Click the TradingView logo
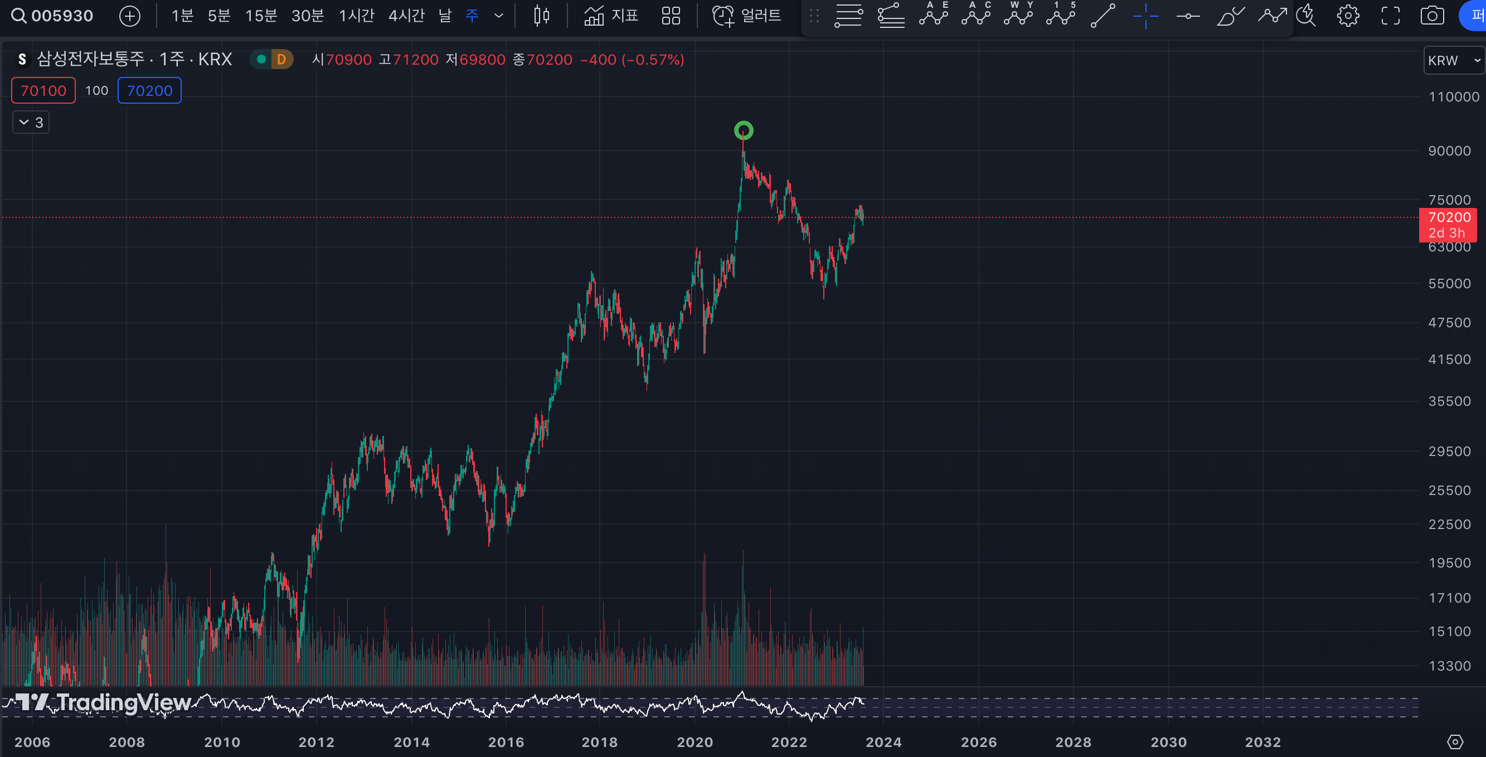 pos(104,702)
